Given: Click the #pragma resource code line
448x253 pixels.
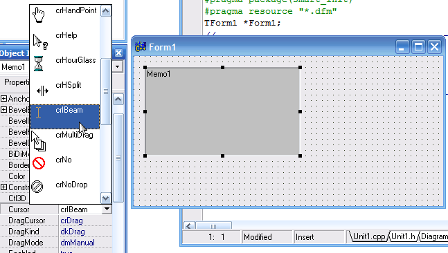Looking at the screenshot, I should coord(271,12).
